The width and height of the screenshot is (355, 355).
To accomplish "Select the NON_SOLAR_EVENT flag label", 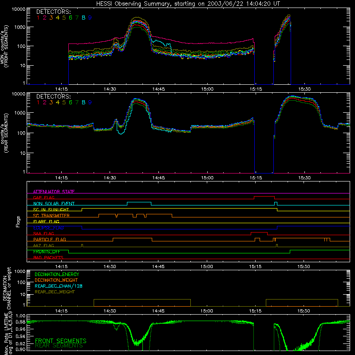I will click(54, 204).
